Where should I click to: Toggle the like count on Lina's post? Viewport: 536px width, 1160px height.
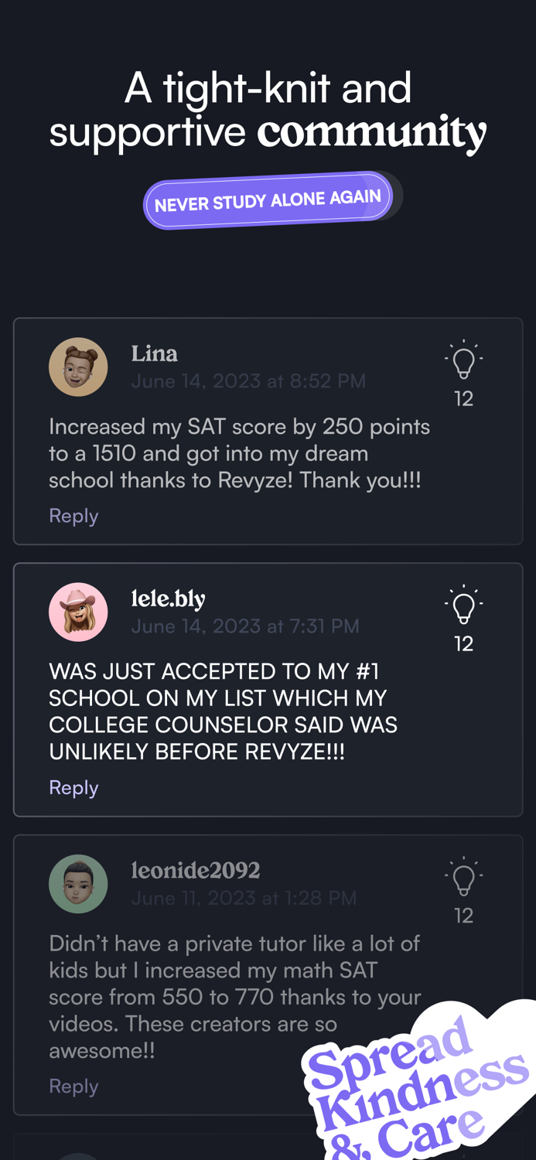[463, 399]
